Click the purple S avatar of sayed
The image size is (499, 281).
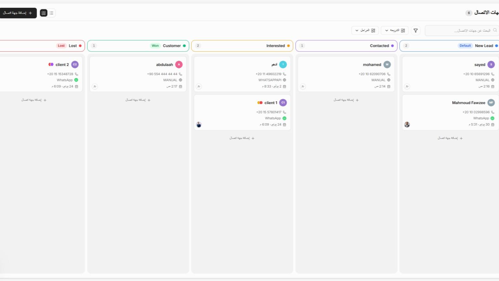tap(491, 65)
